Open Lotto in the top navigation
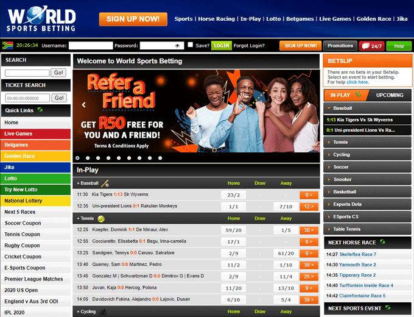 [x=273, y=19]
